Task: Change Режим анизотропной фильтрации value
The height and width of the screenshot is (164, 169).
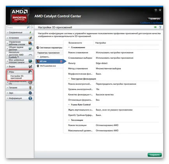Action: point(116,84)
